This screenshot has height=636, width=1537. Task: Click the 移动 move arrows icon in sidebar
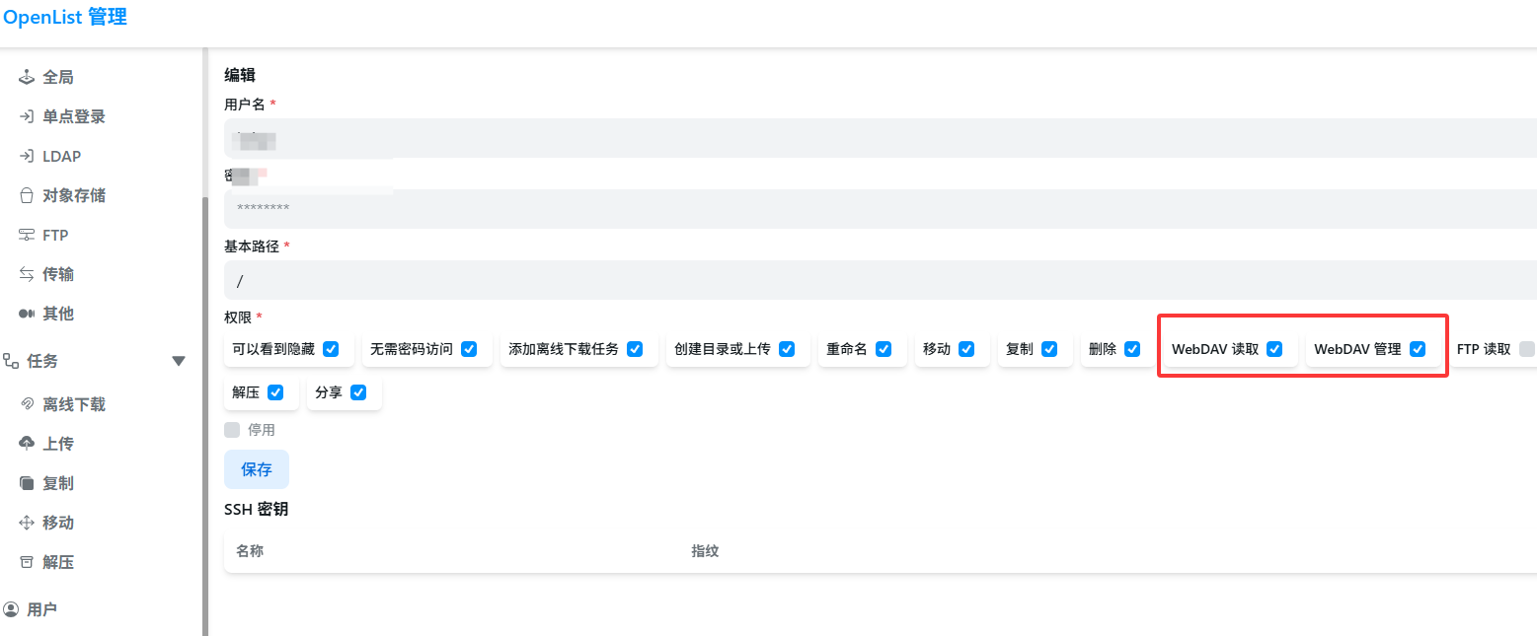click(x=27, y=523)
